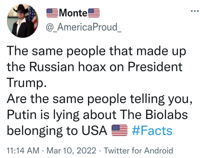Click the cowboy hat in the avatar
Screen dimensions: 200x158
tap(21, 9)
